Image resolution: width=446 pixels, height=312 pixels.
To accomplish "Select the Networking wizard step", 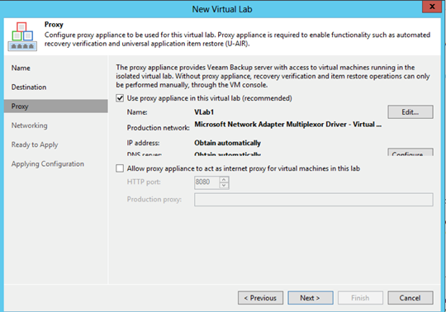I will (29, 125).
